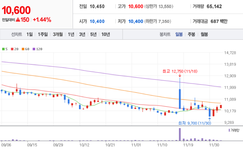243x152 pixels.
Task: Click the 09/15 date axis label
Action: (32, 145)
